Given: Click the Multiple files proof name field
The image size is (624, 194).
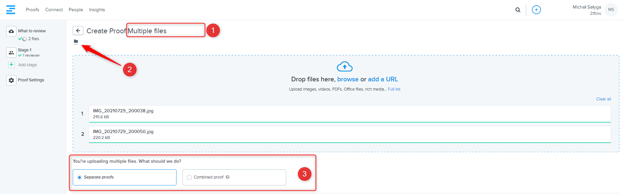Looking at the screenshot, I should [165, 31].
